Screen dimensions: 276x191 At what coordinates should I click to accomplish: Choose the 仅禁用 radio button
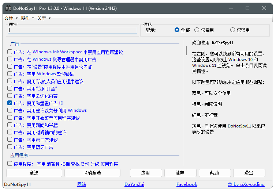232,30
